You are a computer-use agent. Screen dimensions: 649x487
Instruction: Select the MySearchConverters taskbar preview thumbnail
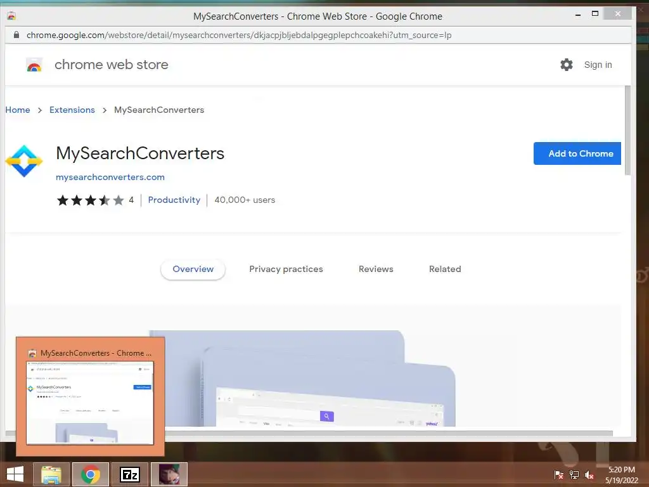(x=90, y=397)
